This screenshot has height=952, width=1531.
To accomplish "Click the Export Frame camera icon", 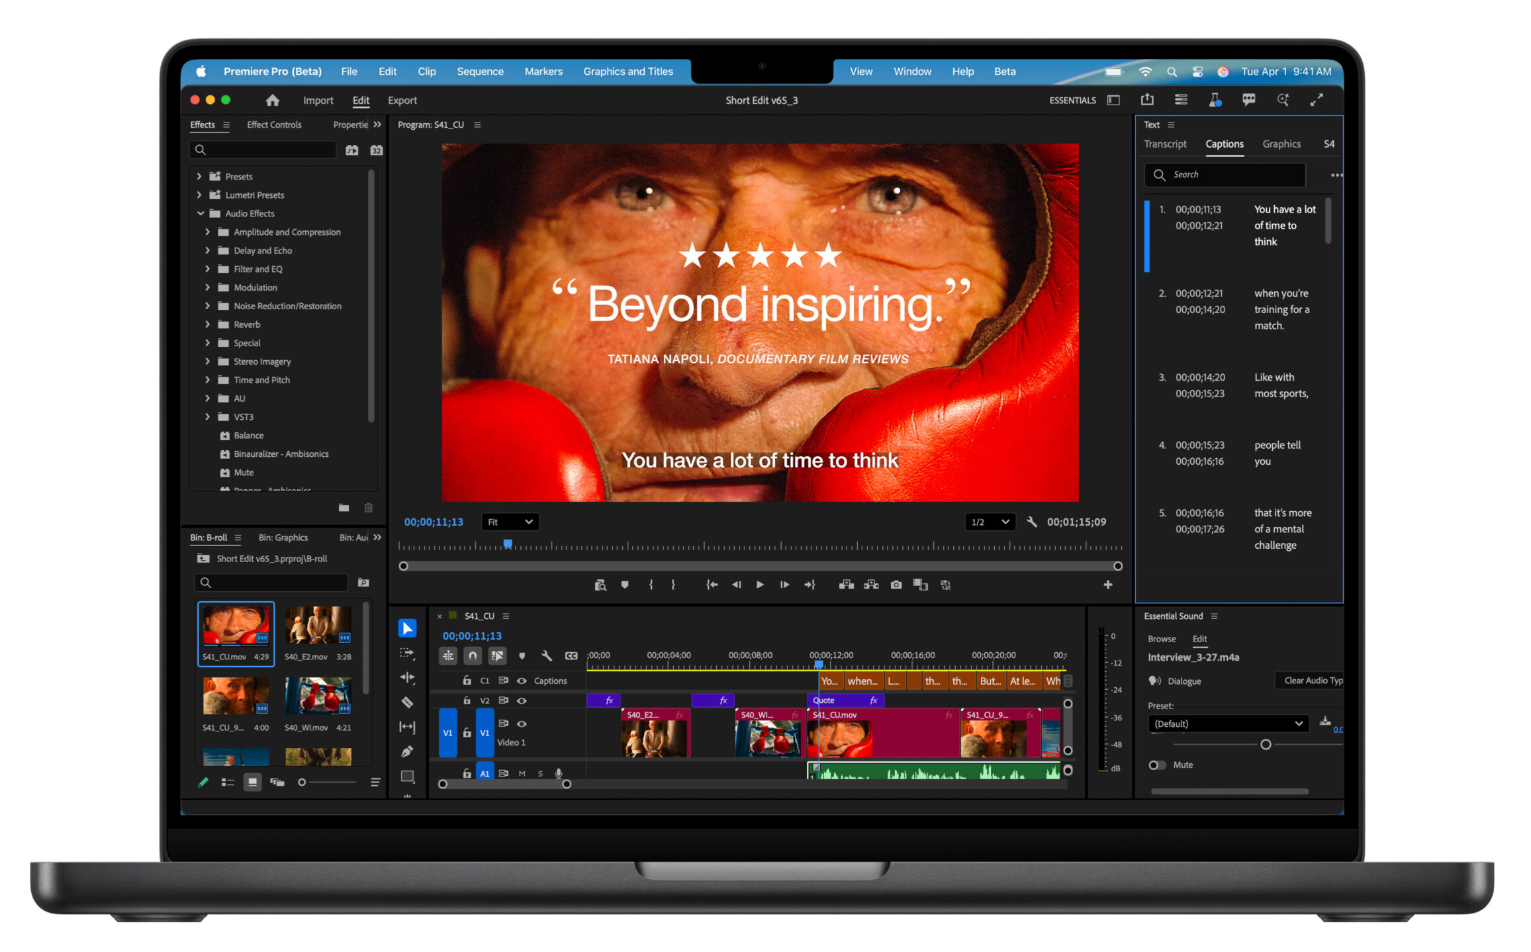I will (896, 585).
